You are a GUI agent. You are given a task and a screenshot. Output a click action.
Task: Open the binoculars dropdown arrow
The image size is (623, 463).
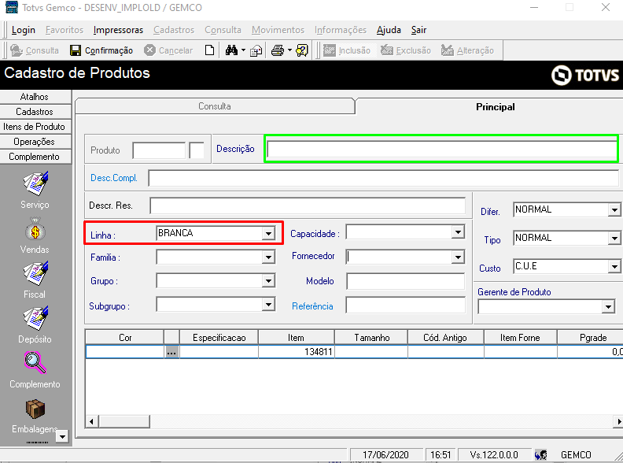(243, 50)
